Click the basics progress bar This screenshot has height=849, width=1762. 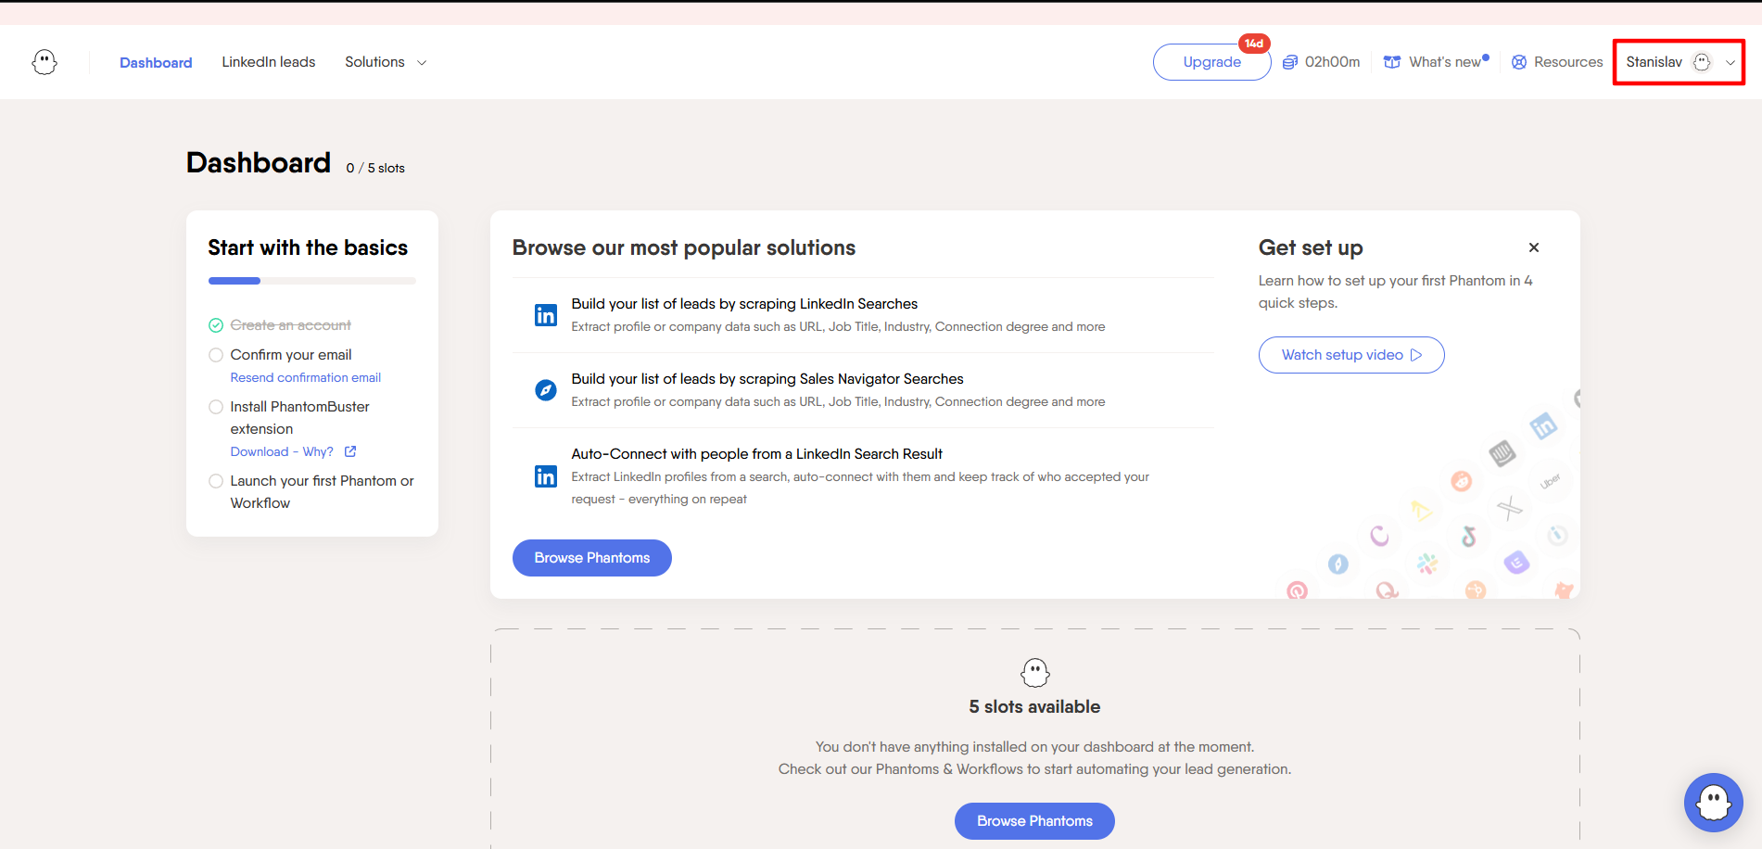tap(311, 281)
